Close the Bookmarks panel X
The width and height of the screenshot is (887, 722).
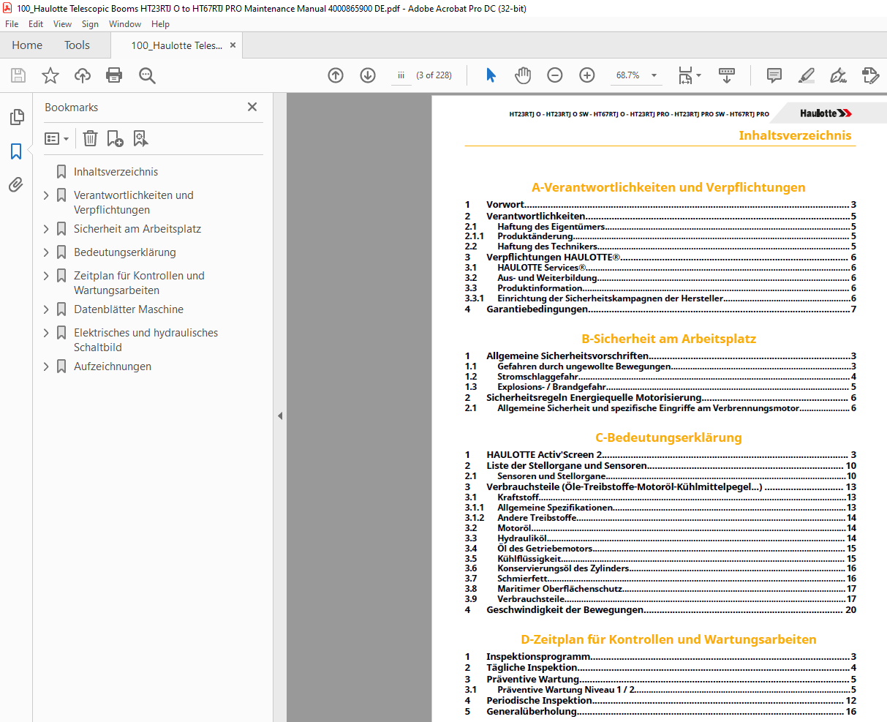coord(252,107)
